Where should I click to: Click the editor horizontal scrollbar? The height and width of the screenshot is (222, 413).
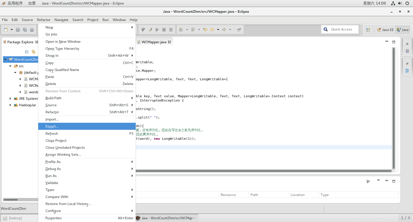pyautogui.click(x=264, y=171)
